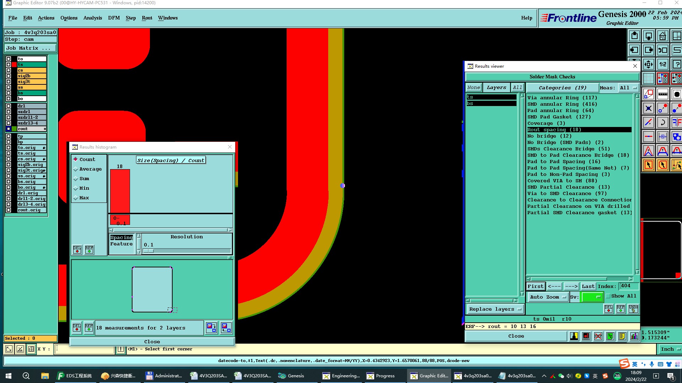
Task: Open the Analysis menu
Action: [92, 18]
